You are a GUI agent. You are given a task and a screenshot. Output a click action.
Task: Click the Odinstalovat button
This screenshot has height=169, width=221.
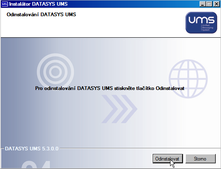tap(168, 159)
